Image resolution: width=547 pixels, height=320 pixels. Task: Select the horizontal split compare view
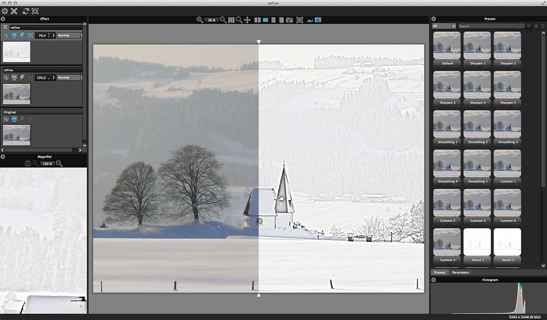click(273, 20)
